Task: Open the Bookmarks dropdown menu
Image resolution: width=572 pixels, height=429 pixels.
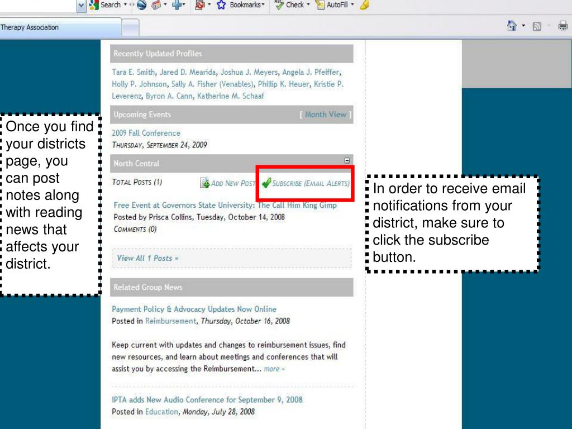Action: tap(247, 4)
